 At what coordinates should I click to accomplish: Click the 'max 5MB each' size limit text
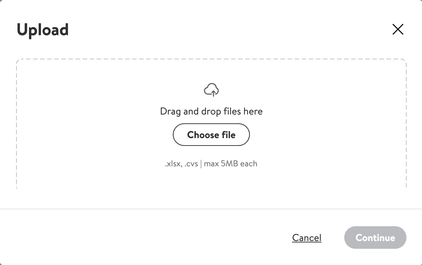pos(230,164)
